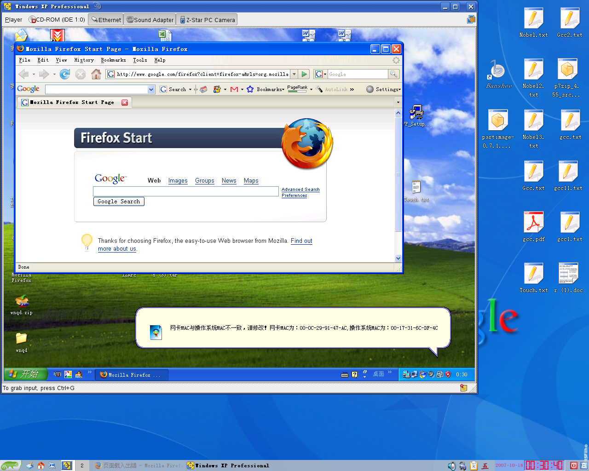This screenshot has height=471, width=589.
Task: Click the Google Search button
Action: [119, 201]
